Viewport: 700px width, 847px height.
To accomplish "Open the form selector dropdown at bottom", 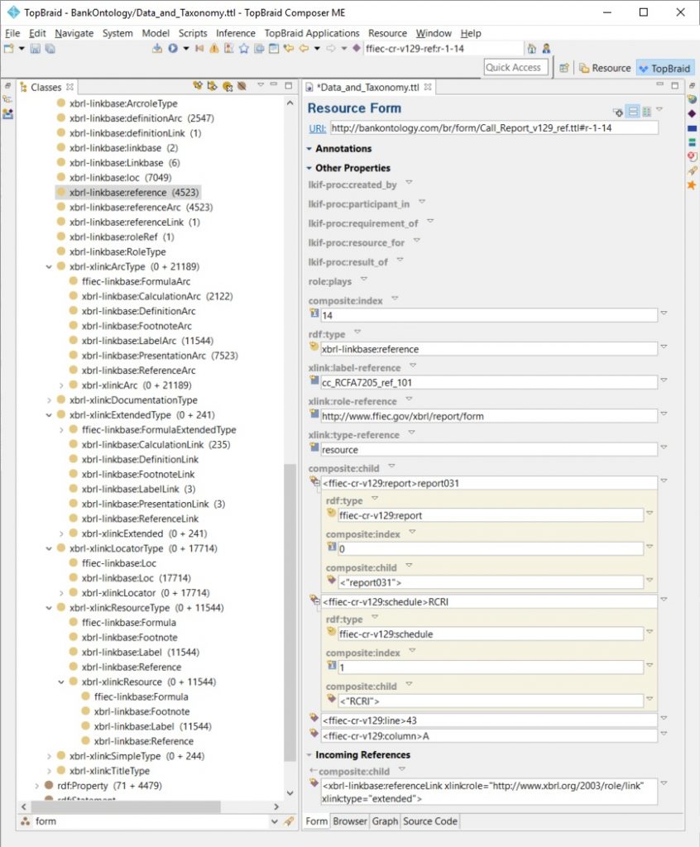I will point(275,821).
